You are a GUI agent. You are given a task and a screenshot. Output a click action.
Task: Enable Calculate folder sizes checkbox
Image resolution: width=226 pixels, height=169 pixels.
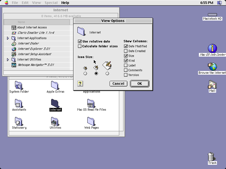[x=80, y=46]
